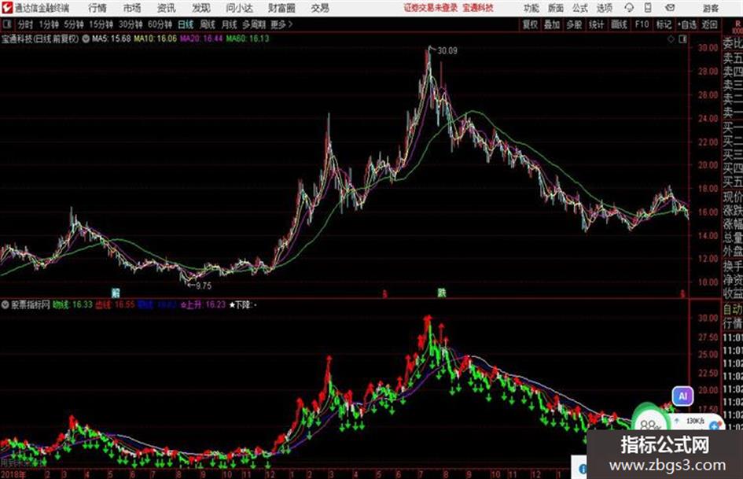Open the 资讯 menu
Screen dimensions: 743x479
[x=167, y=8]
